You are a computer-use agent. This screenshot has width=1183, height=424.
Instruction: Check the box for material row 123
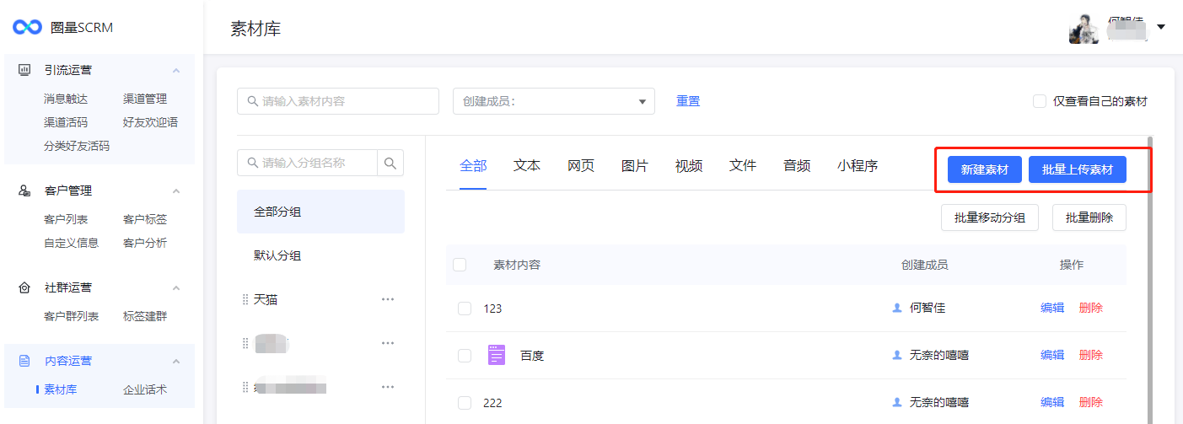point(465,309)
